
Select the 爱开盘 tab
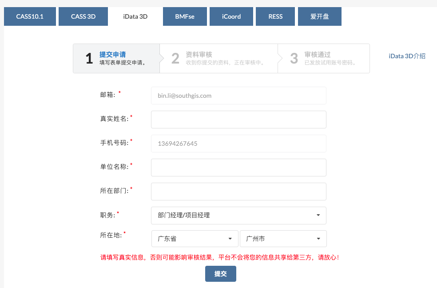point(320,16)
